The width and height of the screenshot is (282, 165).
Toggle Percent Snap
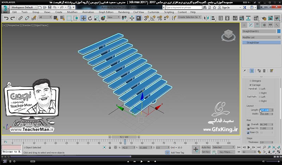[x=160, y=18]
